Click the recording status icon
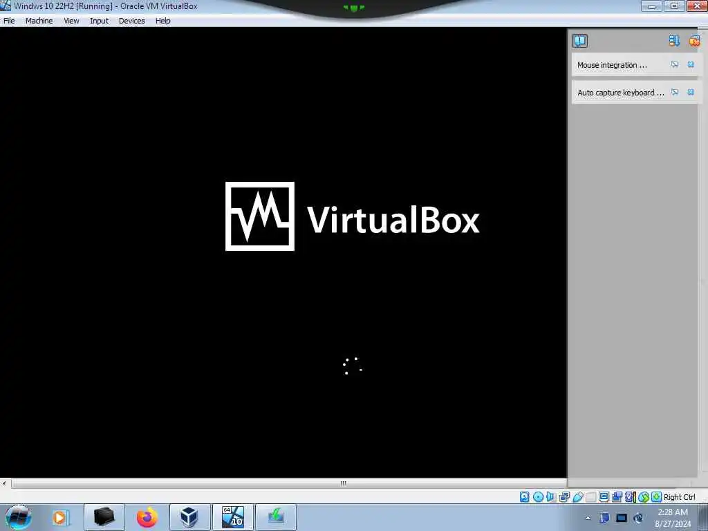This screenshot has width=708, height=531. tap(617, 496)
